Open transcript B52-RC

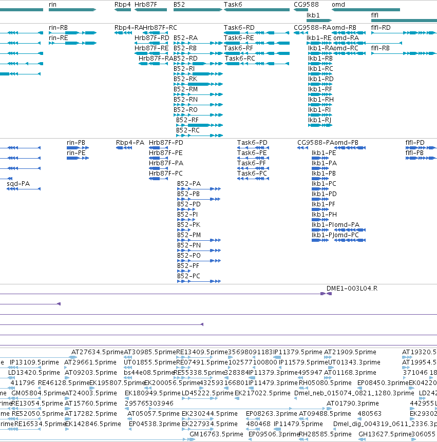(x=188, y=130)
